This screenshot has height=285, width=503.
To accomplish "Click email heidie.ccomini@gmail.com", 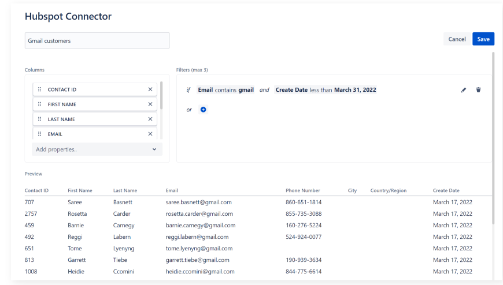I will 200,271.
